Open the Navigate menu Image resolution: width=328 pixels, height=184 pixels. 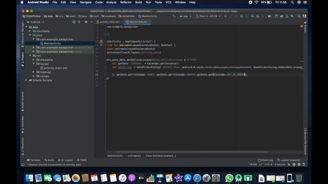coord(86,2)
